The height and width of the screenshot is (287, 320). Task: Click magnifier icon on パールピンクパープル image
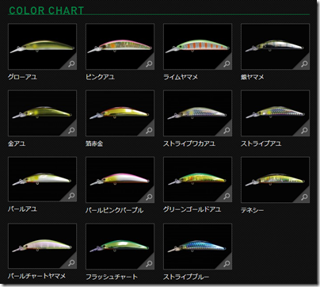(149, 197)
